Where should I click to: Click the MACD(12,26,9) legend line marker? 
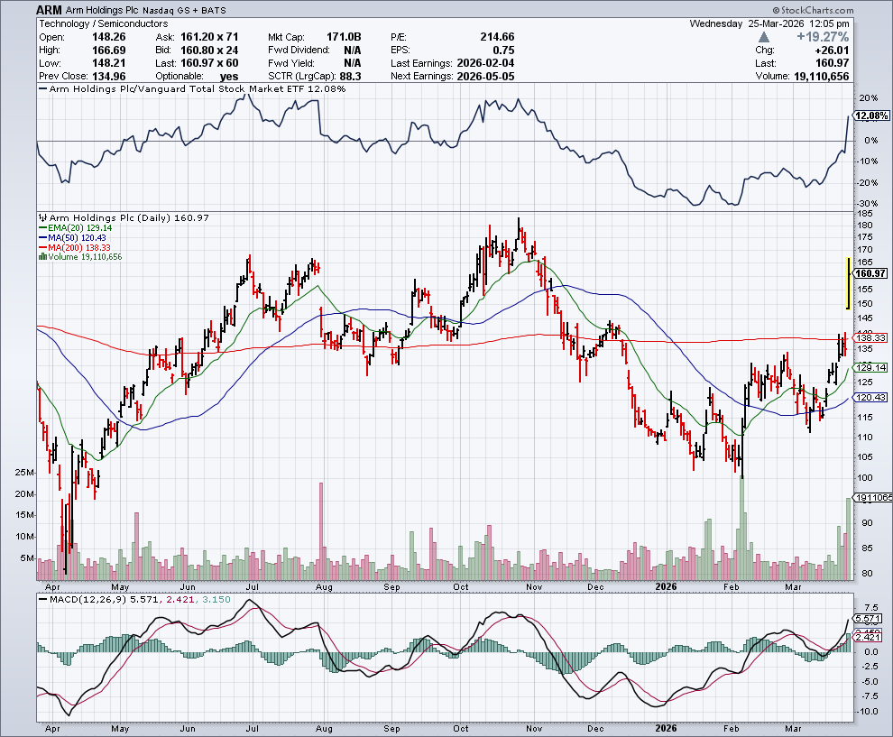click(x=41, y=597)
